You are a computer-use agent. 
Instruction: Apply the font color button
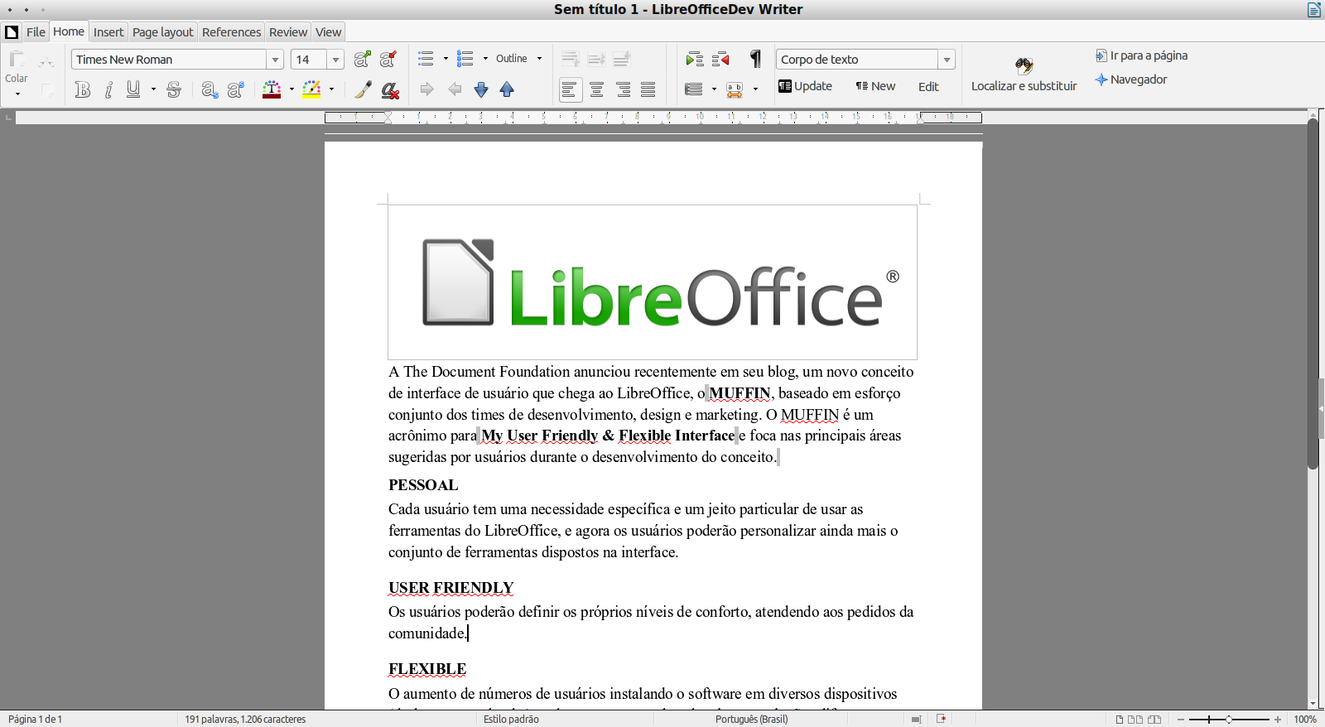tap(272, 89)
